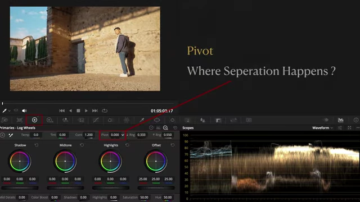Click the Pivot 0.000 value field
Viewport: 360px width, 202px height.
(115, 135)
